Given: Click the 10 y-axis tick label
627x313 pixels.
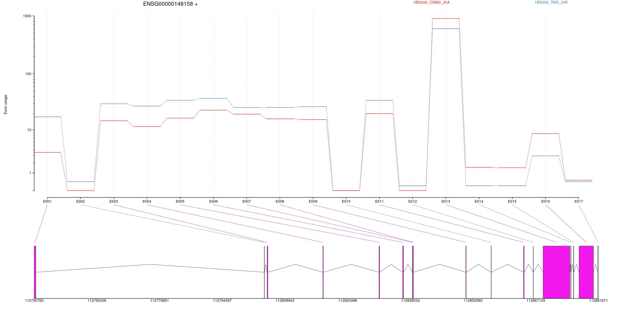Looking at the screenshot, I should pyautogui.click(x=29, y=130).
